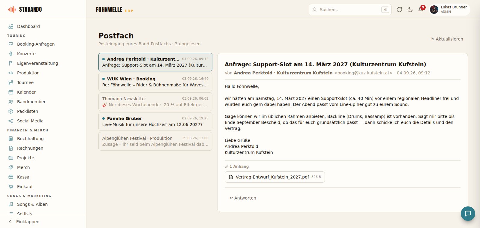This screenshot has height=228, width=480.
Task: Click the Föhnwelle ERP title
Action: [114, 10]
